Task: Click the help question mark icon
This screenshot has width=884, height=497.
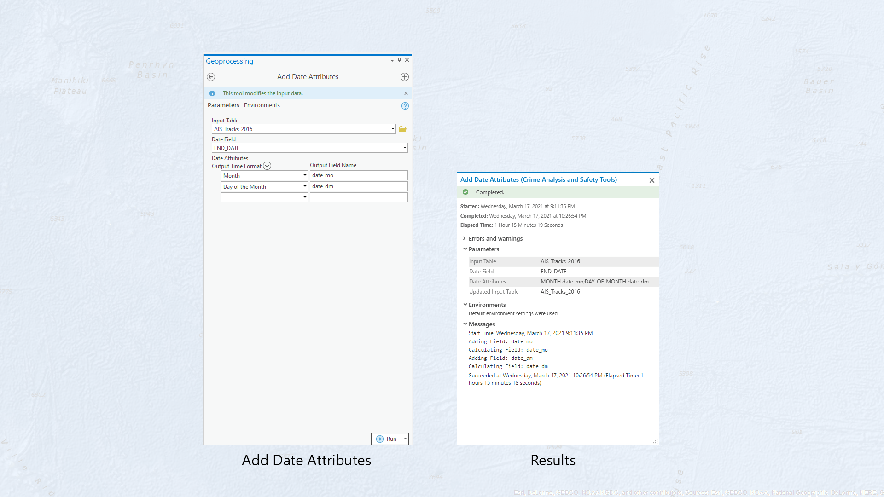Action: click(x=405, y=105)
